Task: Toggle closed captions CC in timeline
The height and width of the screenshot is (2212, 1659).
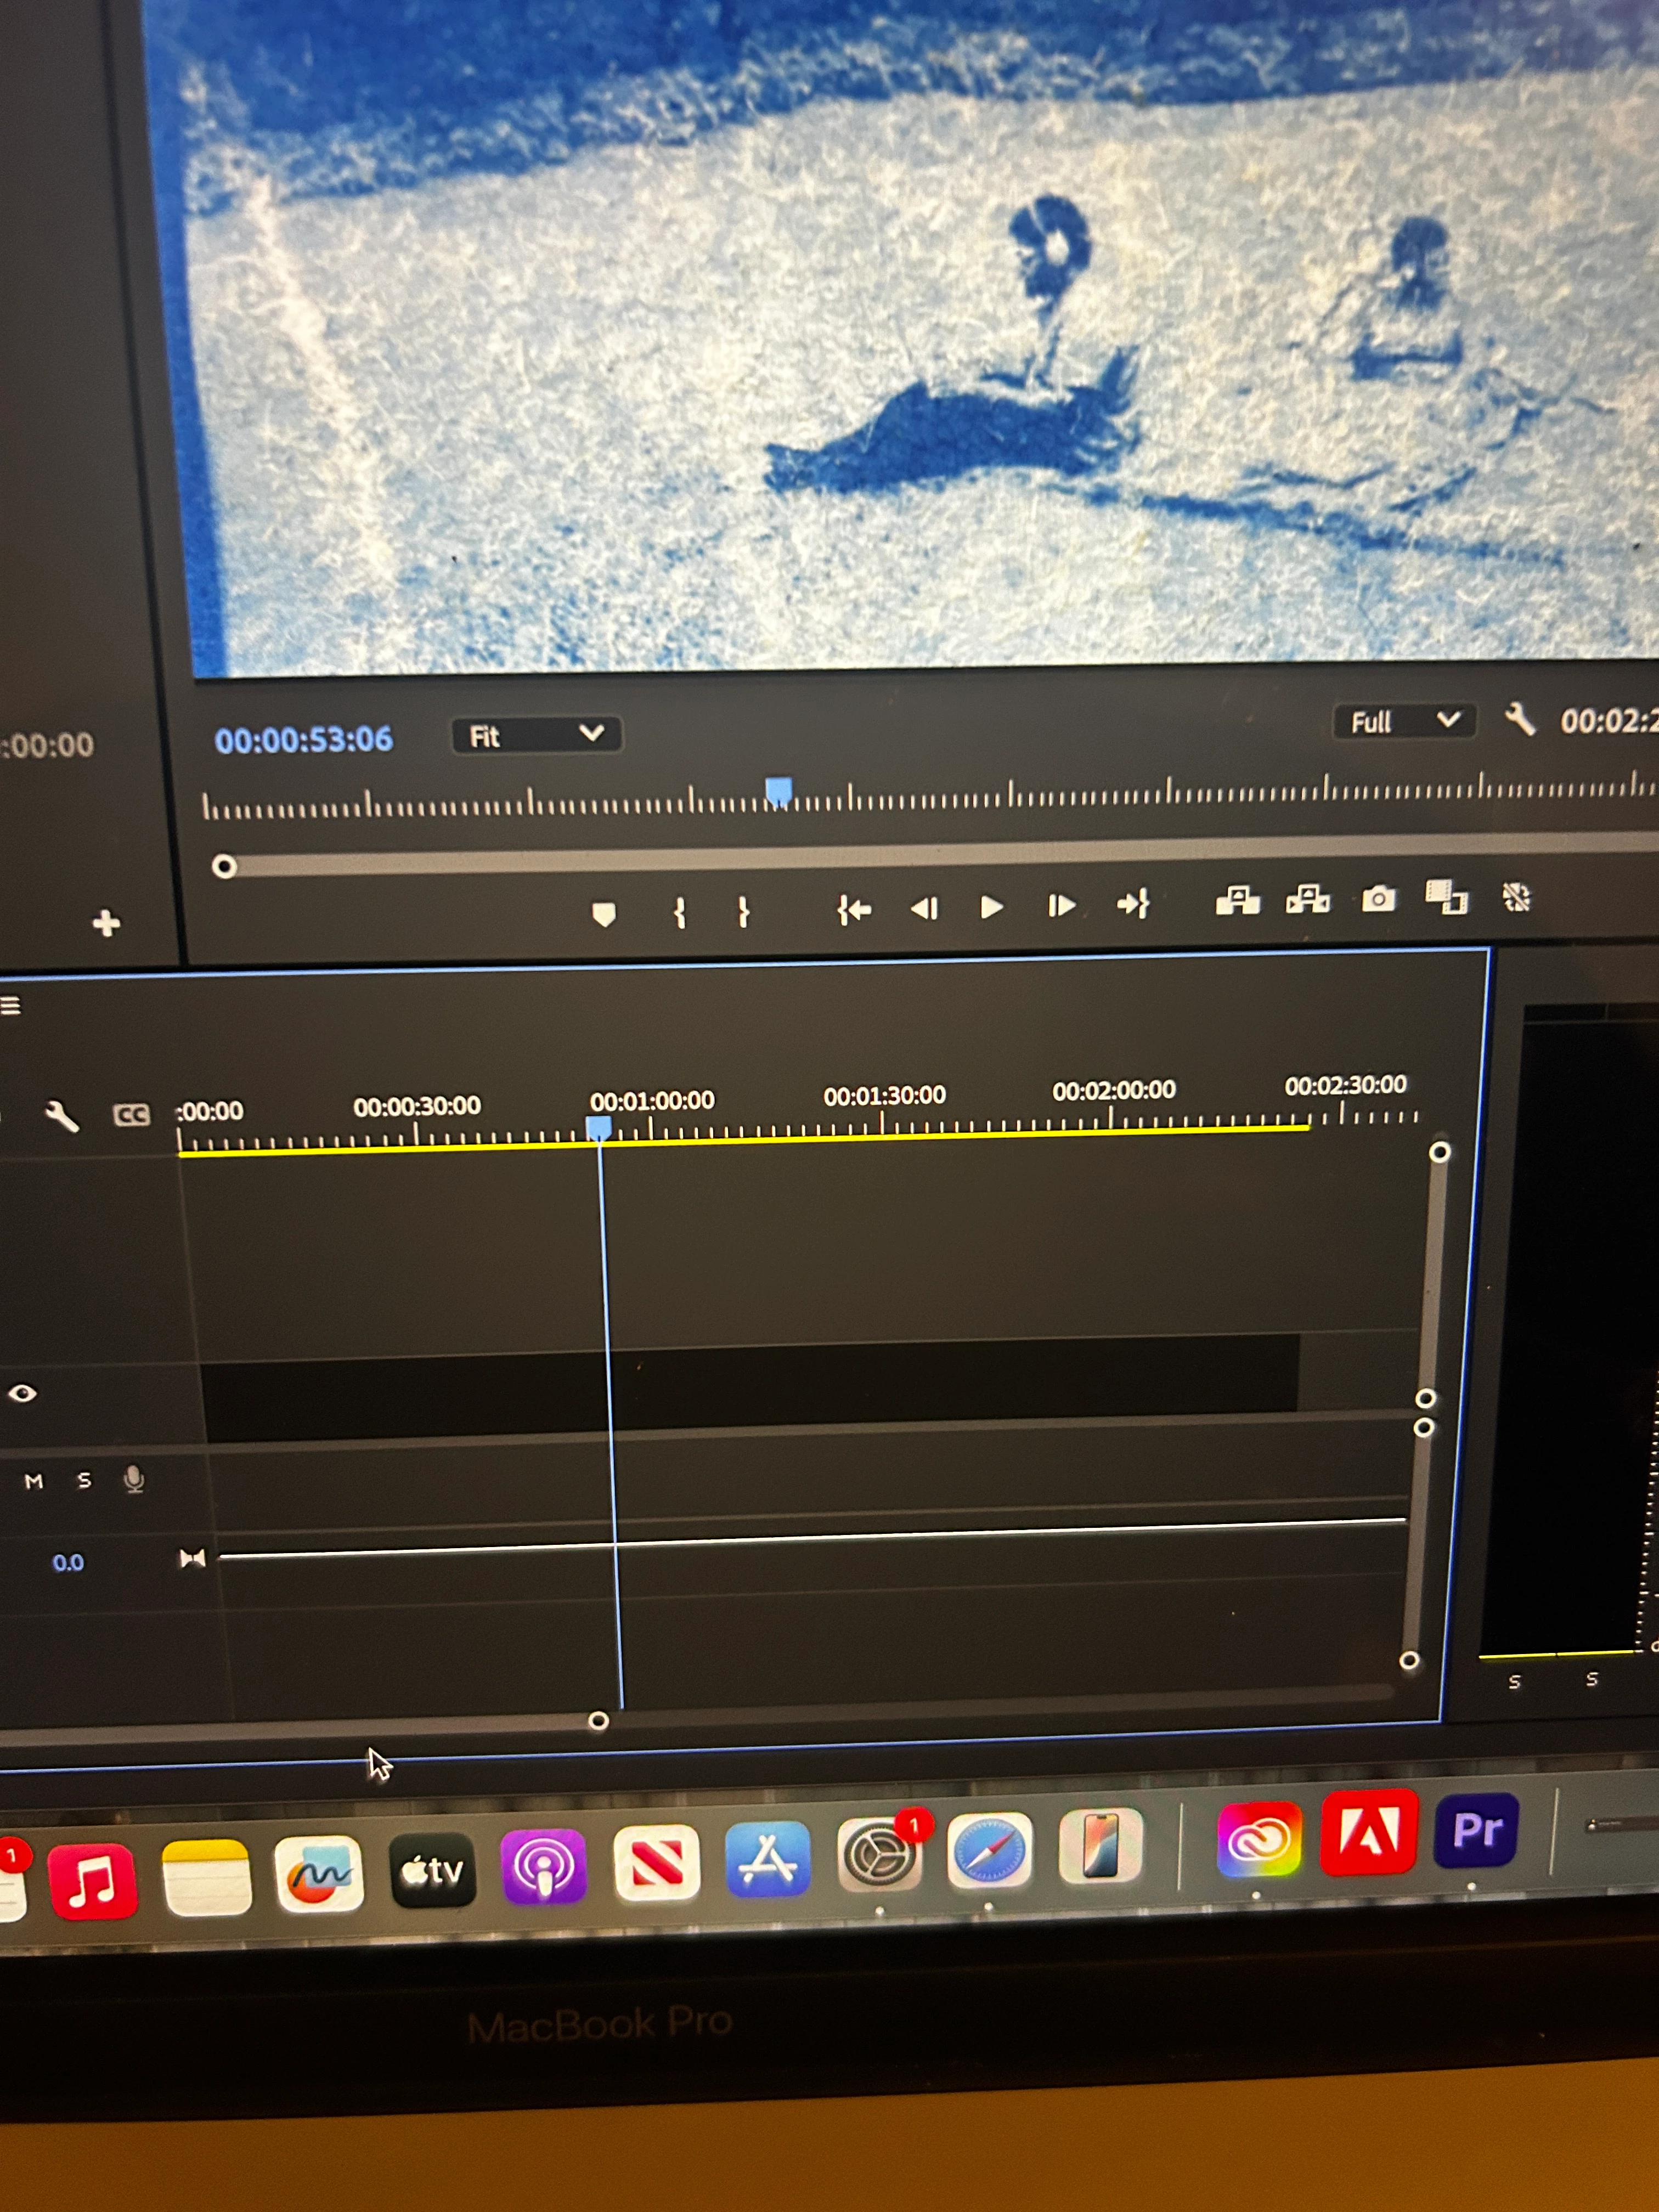Action: coord(131,1114)
